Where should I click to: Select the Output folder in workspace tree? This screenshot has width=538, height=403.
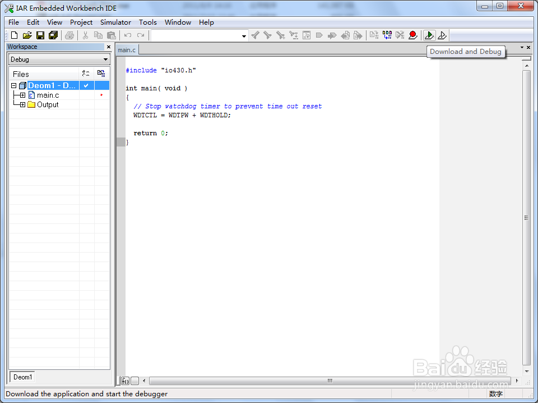(48, 104)
